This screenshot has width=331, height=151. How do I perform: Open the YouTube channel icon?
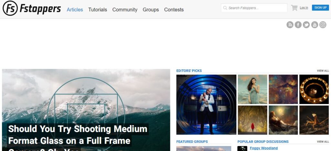point(315,25)
